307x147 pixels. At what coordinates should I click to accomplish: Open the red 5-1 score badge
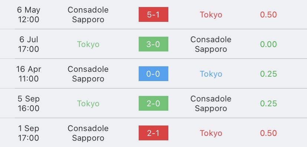click(x=153, y=14)
